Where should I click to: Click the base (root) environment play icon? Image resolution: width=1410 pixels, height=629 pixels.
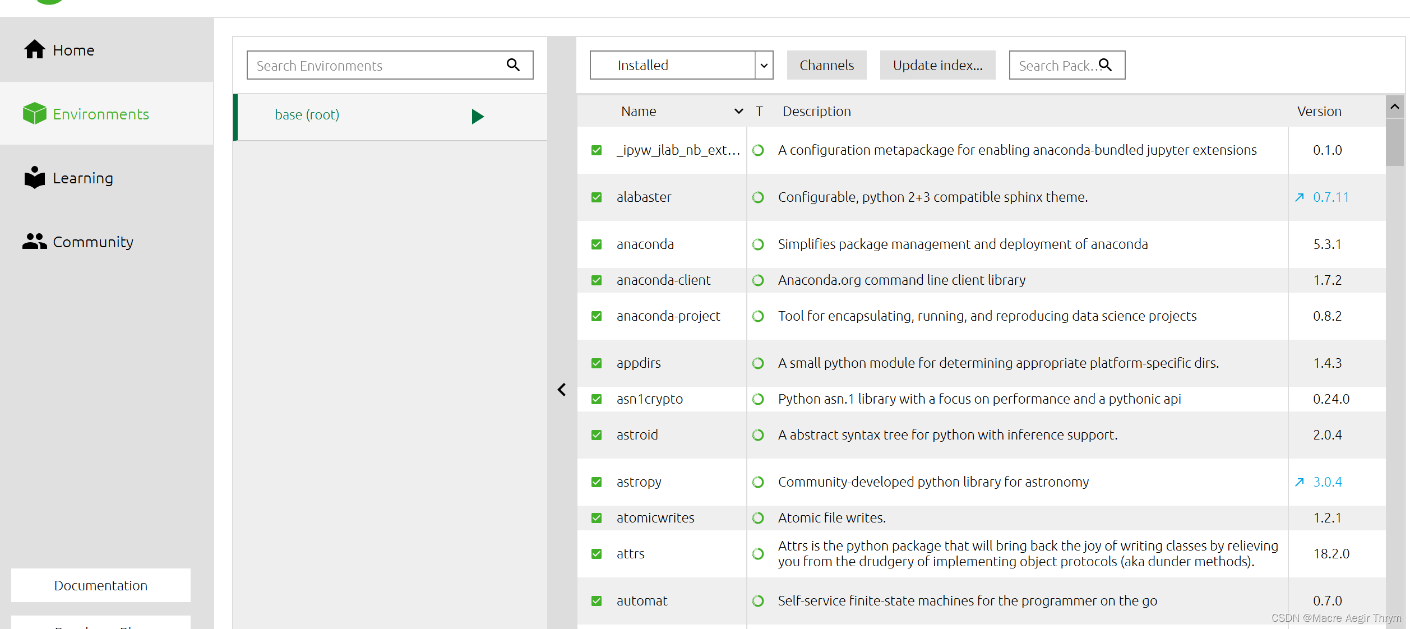tap(475, 116)
